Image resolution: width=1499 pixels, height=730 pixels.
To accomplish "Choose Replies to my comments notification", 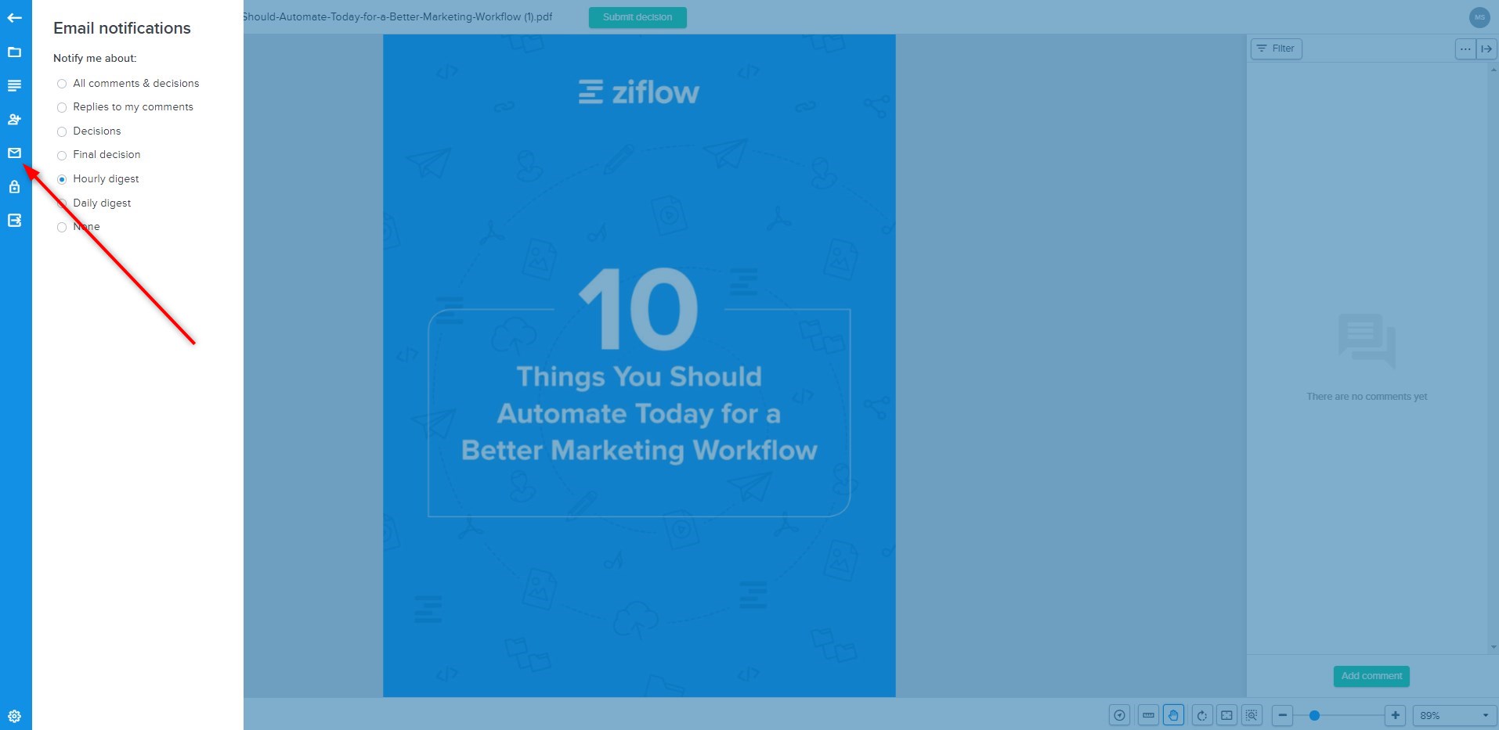I will [x=62, y=107].
